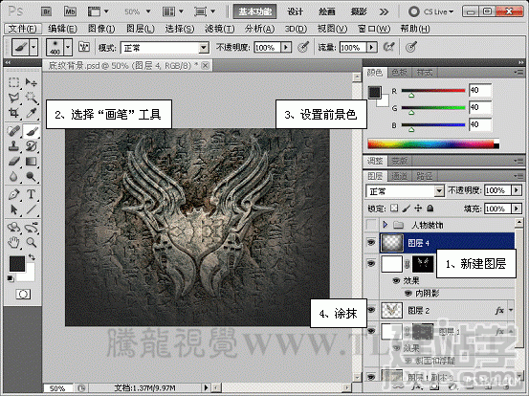Hide layer 图层 2 visibility eye
The width and height of the screenshot is (529, 396).
coord(371,310)
